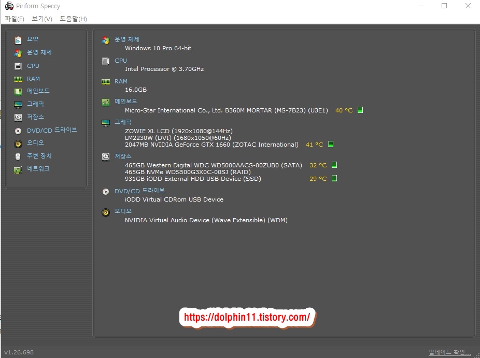
Task: Click main panel RAM heading link
Action: tap(121, 81)
